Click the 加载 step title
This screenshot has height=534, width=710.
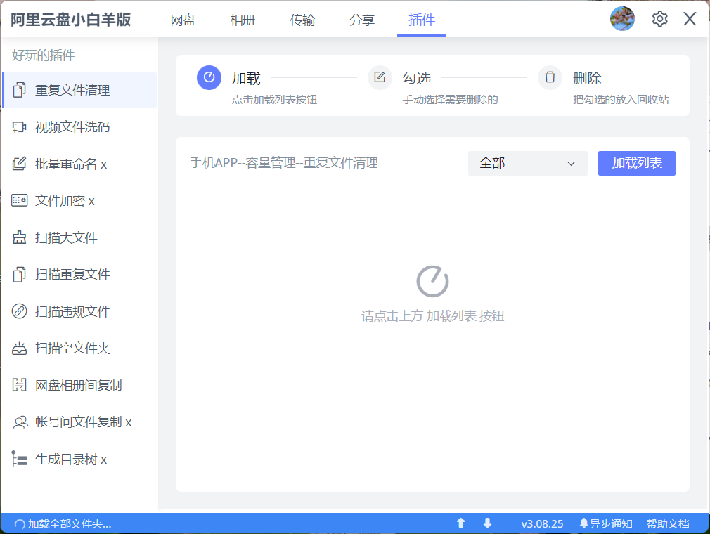[246, 78]
